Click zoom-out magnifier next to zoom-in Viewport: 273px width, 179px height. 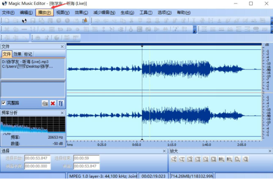182,159
